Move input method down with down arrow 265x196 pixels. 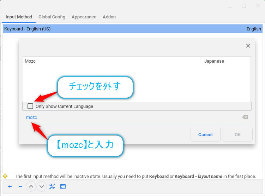[42, 186]
